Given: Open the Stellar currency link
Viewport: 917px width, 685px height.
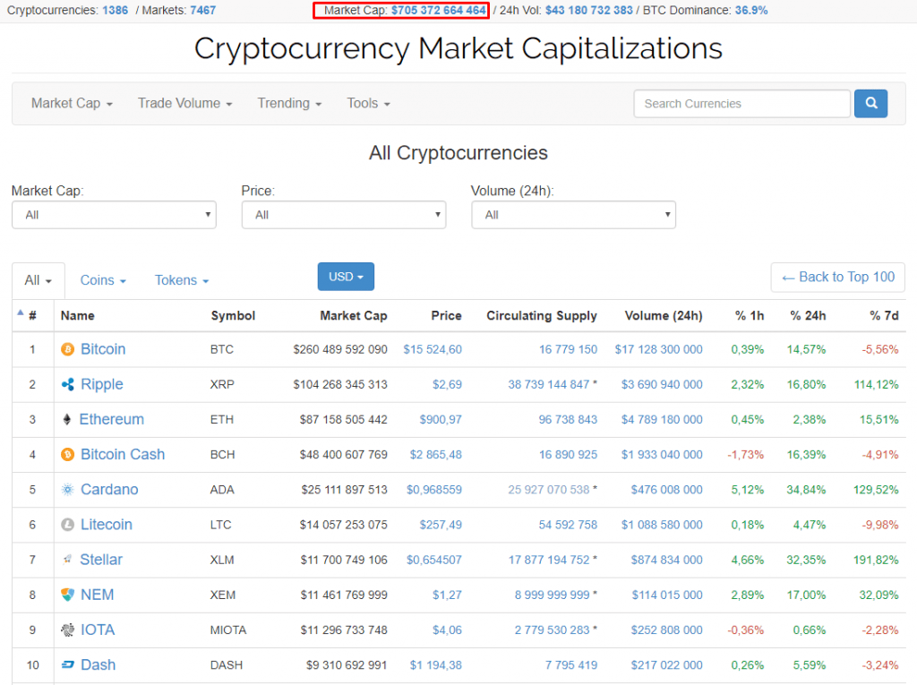Looking at the screenshot, I should click(101, 560).
